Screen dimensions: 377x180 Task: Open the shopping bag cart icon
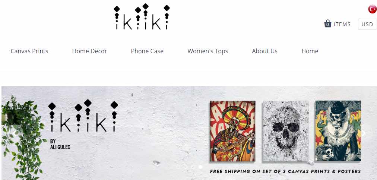coord(327,24)
